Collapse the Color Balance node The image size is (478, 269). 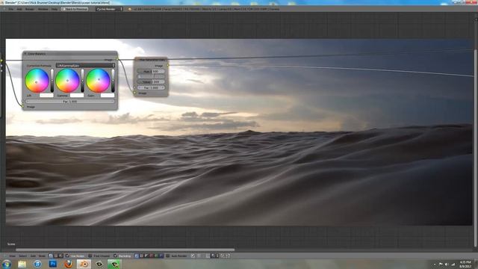click(x=25, y=53)
